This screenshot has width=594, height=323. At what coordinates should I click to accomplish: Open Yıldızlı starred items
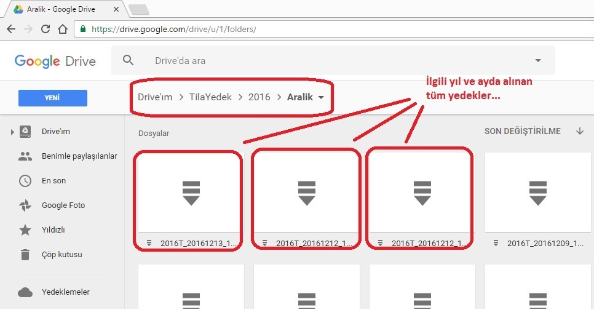(53, 230)
